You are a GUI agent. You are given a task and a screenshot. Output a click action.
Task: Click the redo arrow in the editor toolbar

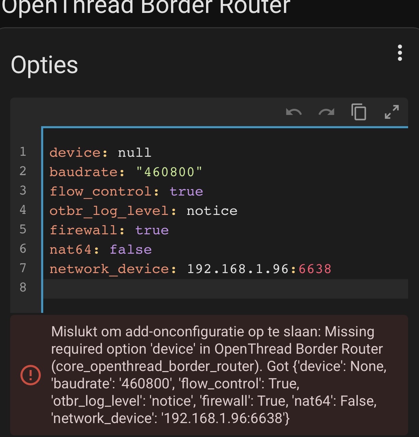[326, 112]
